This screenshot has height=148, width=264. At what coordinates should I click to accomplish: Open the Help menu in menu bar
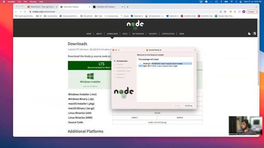tap(41, 2)
